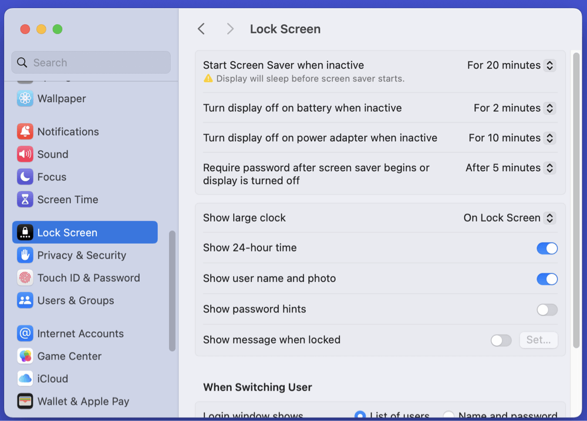
Task: Click the Touch ID & Password fingerprint icon
Action: 25,277
